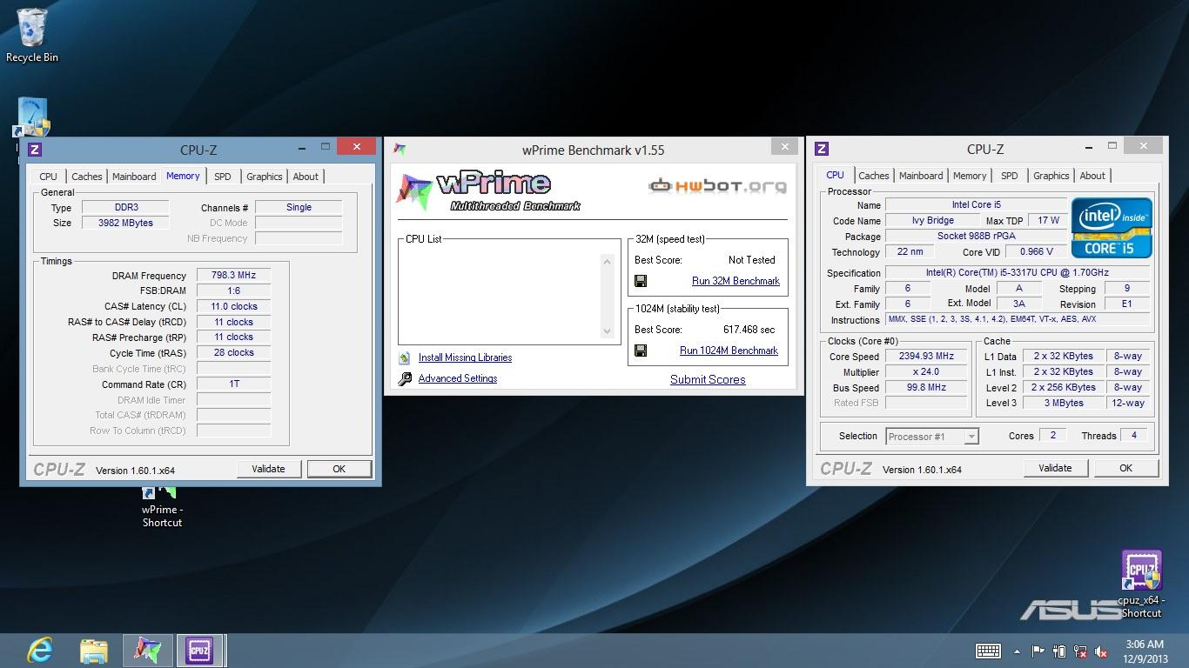Click the save icon beside Run 1024M Benchmark
The image size is (1189, 668).
[641, 351]
